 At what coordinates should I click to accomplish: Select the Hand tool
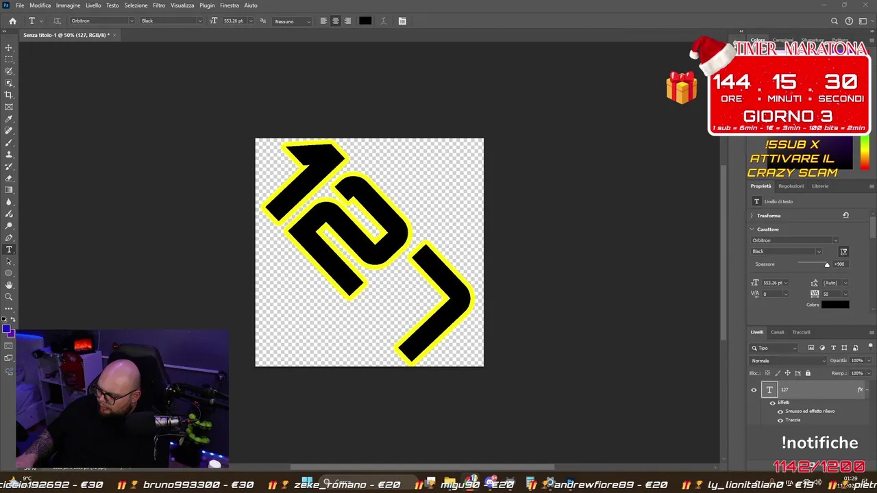point(9,285)
